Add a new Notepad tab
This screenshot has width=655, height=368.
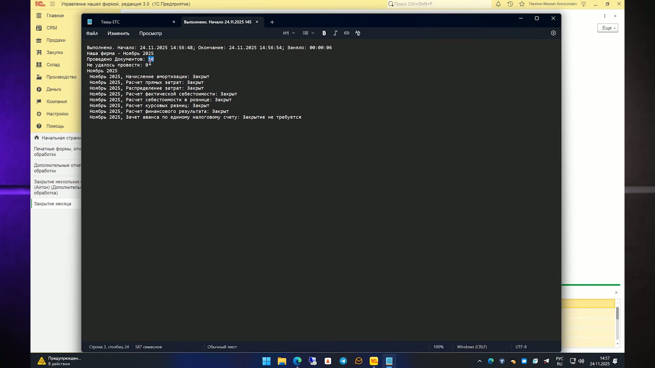click(272, 22)
